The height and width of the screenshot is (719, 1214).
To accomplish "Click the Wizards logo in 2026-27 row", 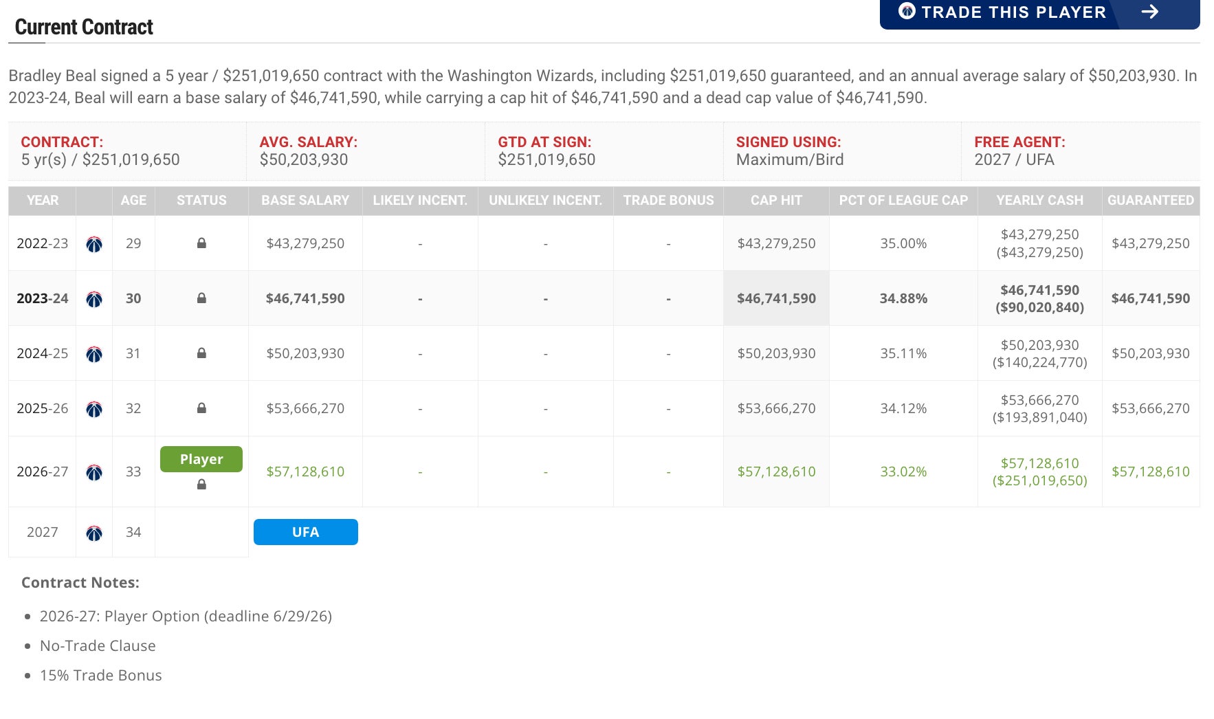I will pyautogui.click(x=94, y=472).
